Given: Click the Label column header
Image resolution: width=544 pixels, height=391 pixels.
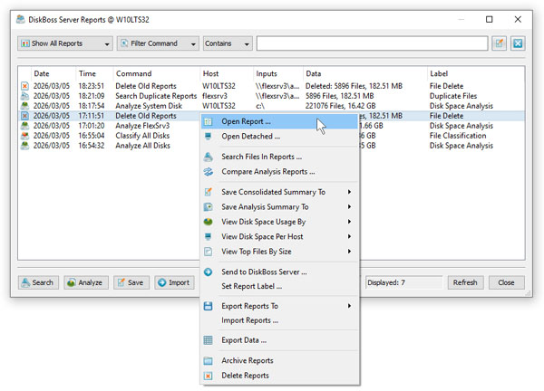Looking at the screenshot, I should pos(476,74).
